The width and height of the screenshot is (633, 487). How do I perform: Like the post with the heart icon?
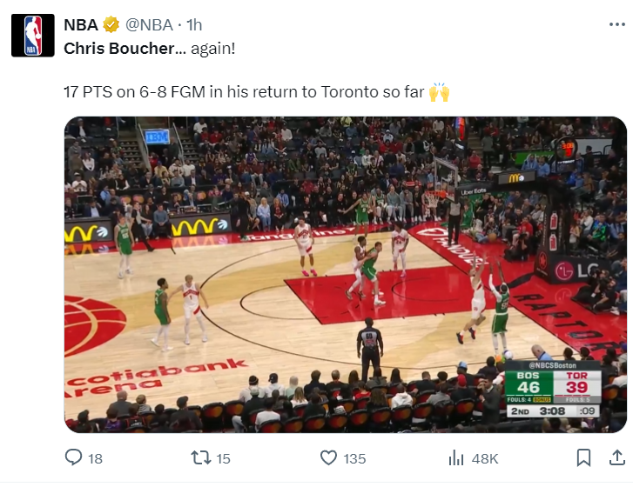328,457
